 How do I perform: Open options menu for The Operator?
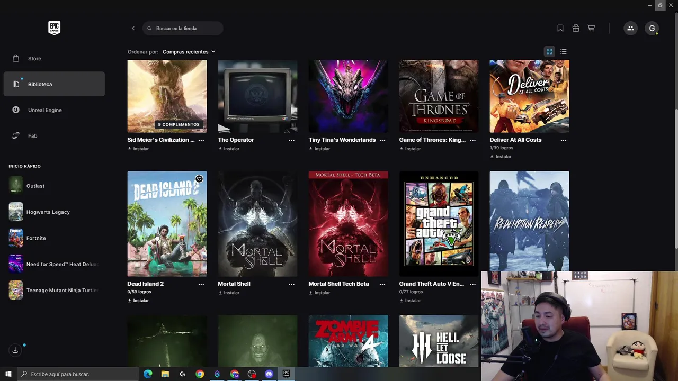click(x=292, y=140)
